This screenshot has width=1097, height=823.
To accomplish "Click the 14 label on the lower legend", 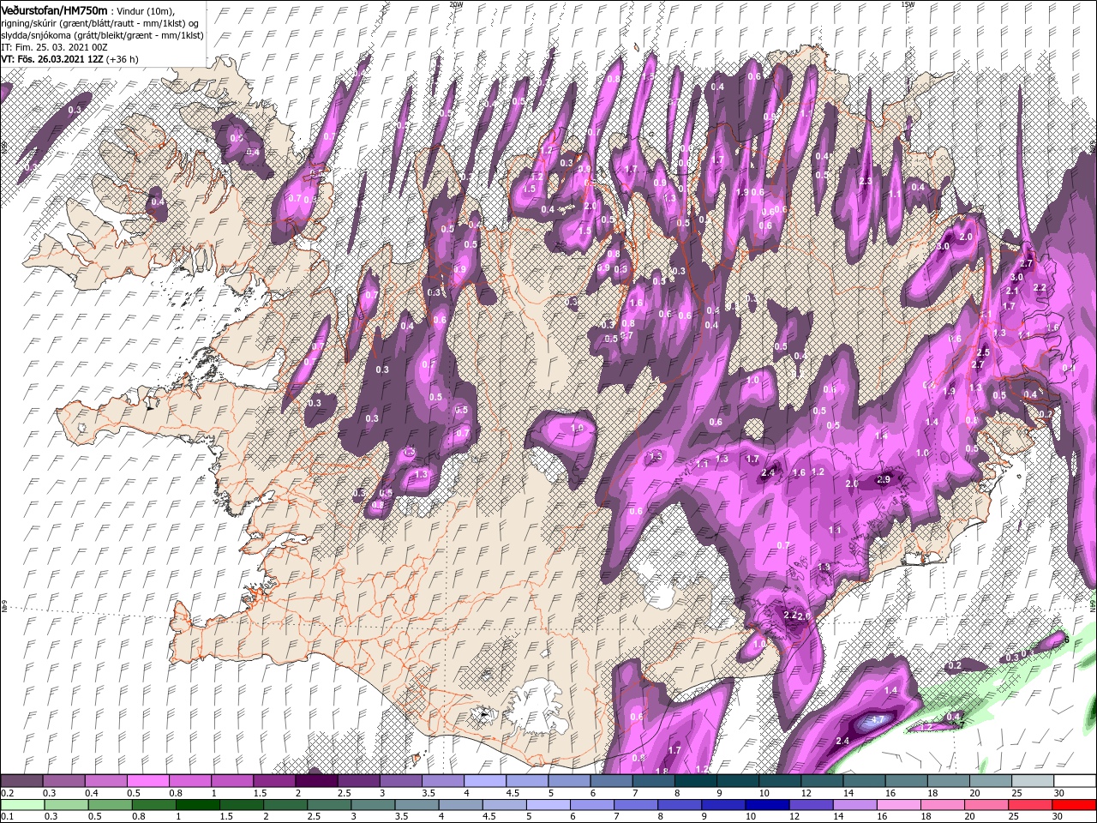I will click(841, 817).
